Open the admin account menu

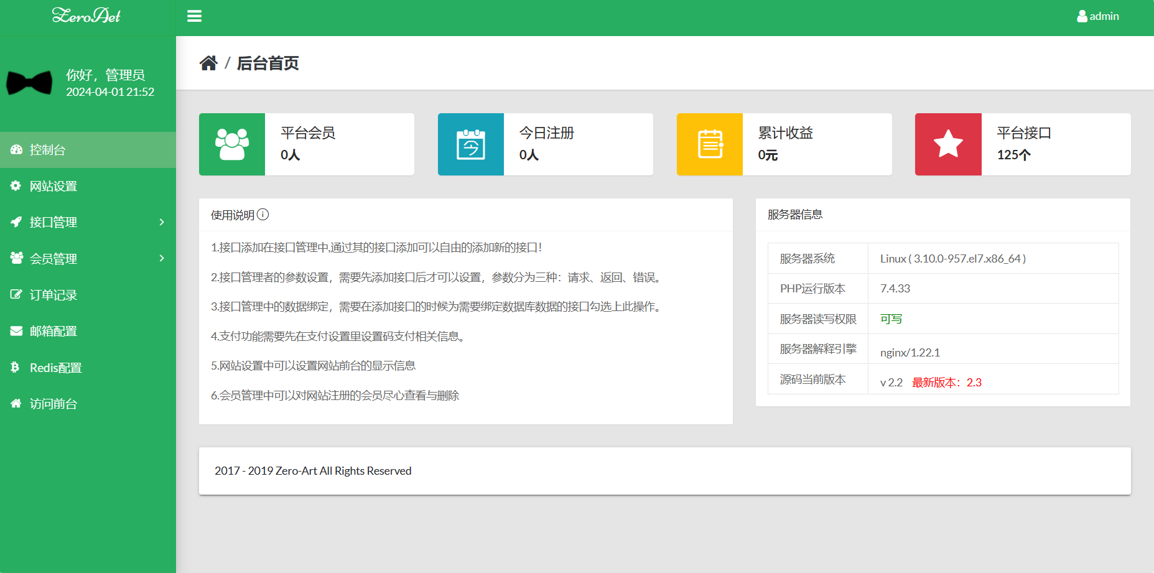pos(1098,16)
